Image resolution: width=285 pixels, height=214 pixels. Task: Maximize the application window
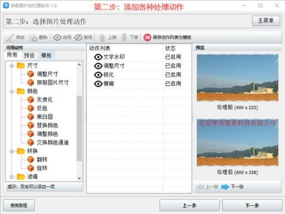[x=260, y=5]
